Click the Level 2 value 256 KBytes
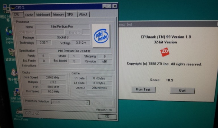The height and width of the screenshot is (128, 218). point(99,88)
